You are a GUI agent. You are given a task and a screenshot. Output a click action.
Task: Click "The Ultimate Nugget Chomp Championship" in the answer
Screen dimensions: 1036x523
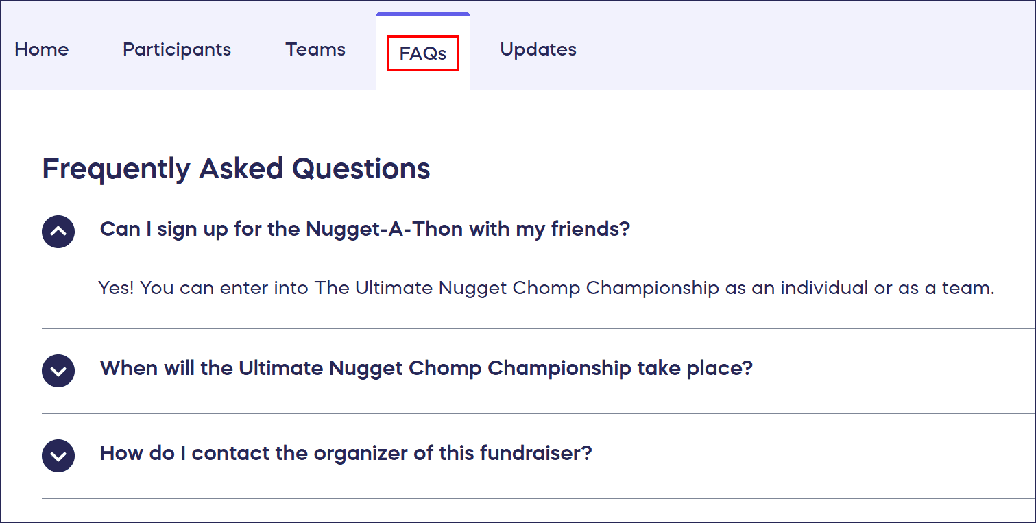[x=516, y=288]
